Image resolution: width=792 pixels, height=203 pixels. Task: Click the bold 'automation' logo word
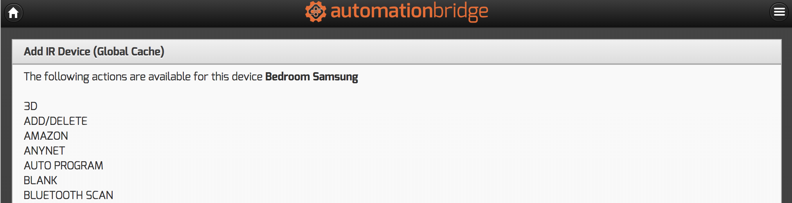click(x=382, y=11)
